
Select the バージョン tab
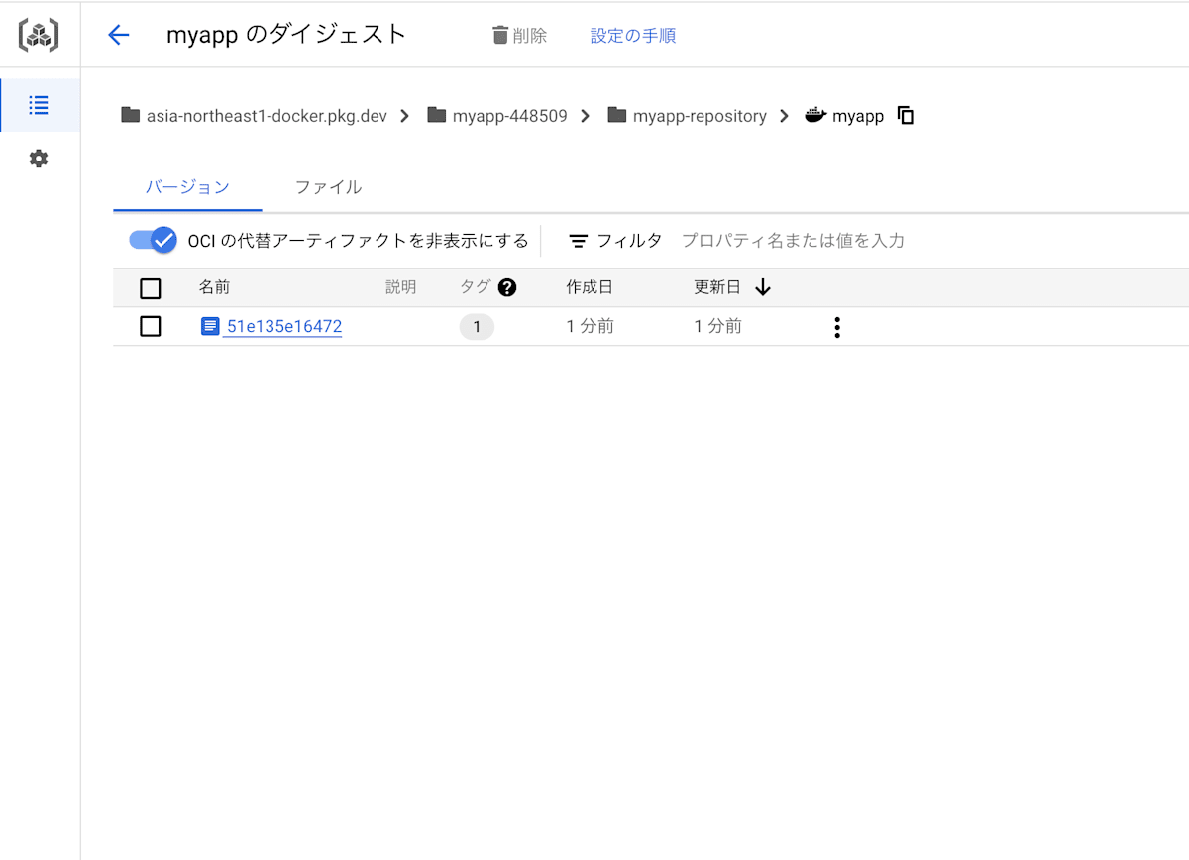click(x=187, y=187)
